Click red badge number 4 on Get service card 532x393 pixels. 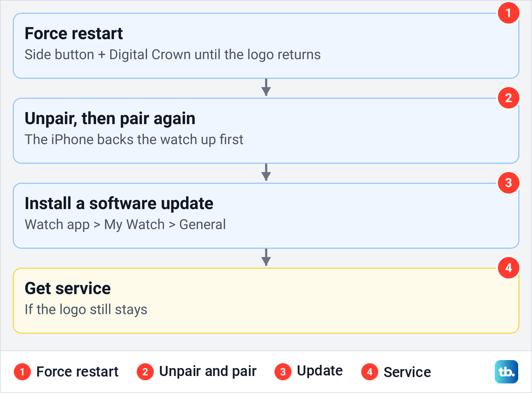tap(508, 268)
